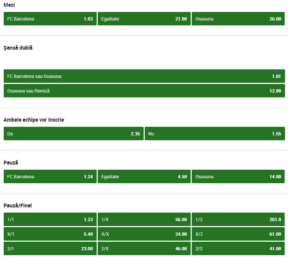Bet on X/2 at 61.00
288x257 pixels.
(x=238, y=234)
